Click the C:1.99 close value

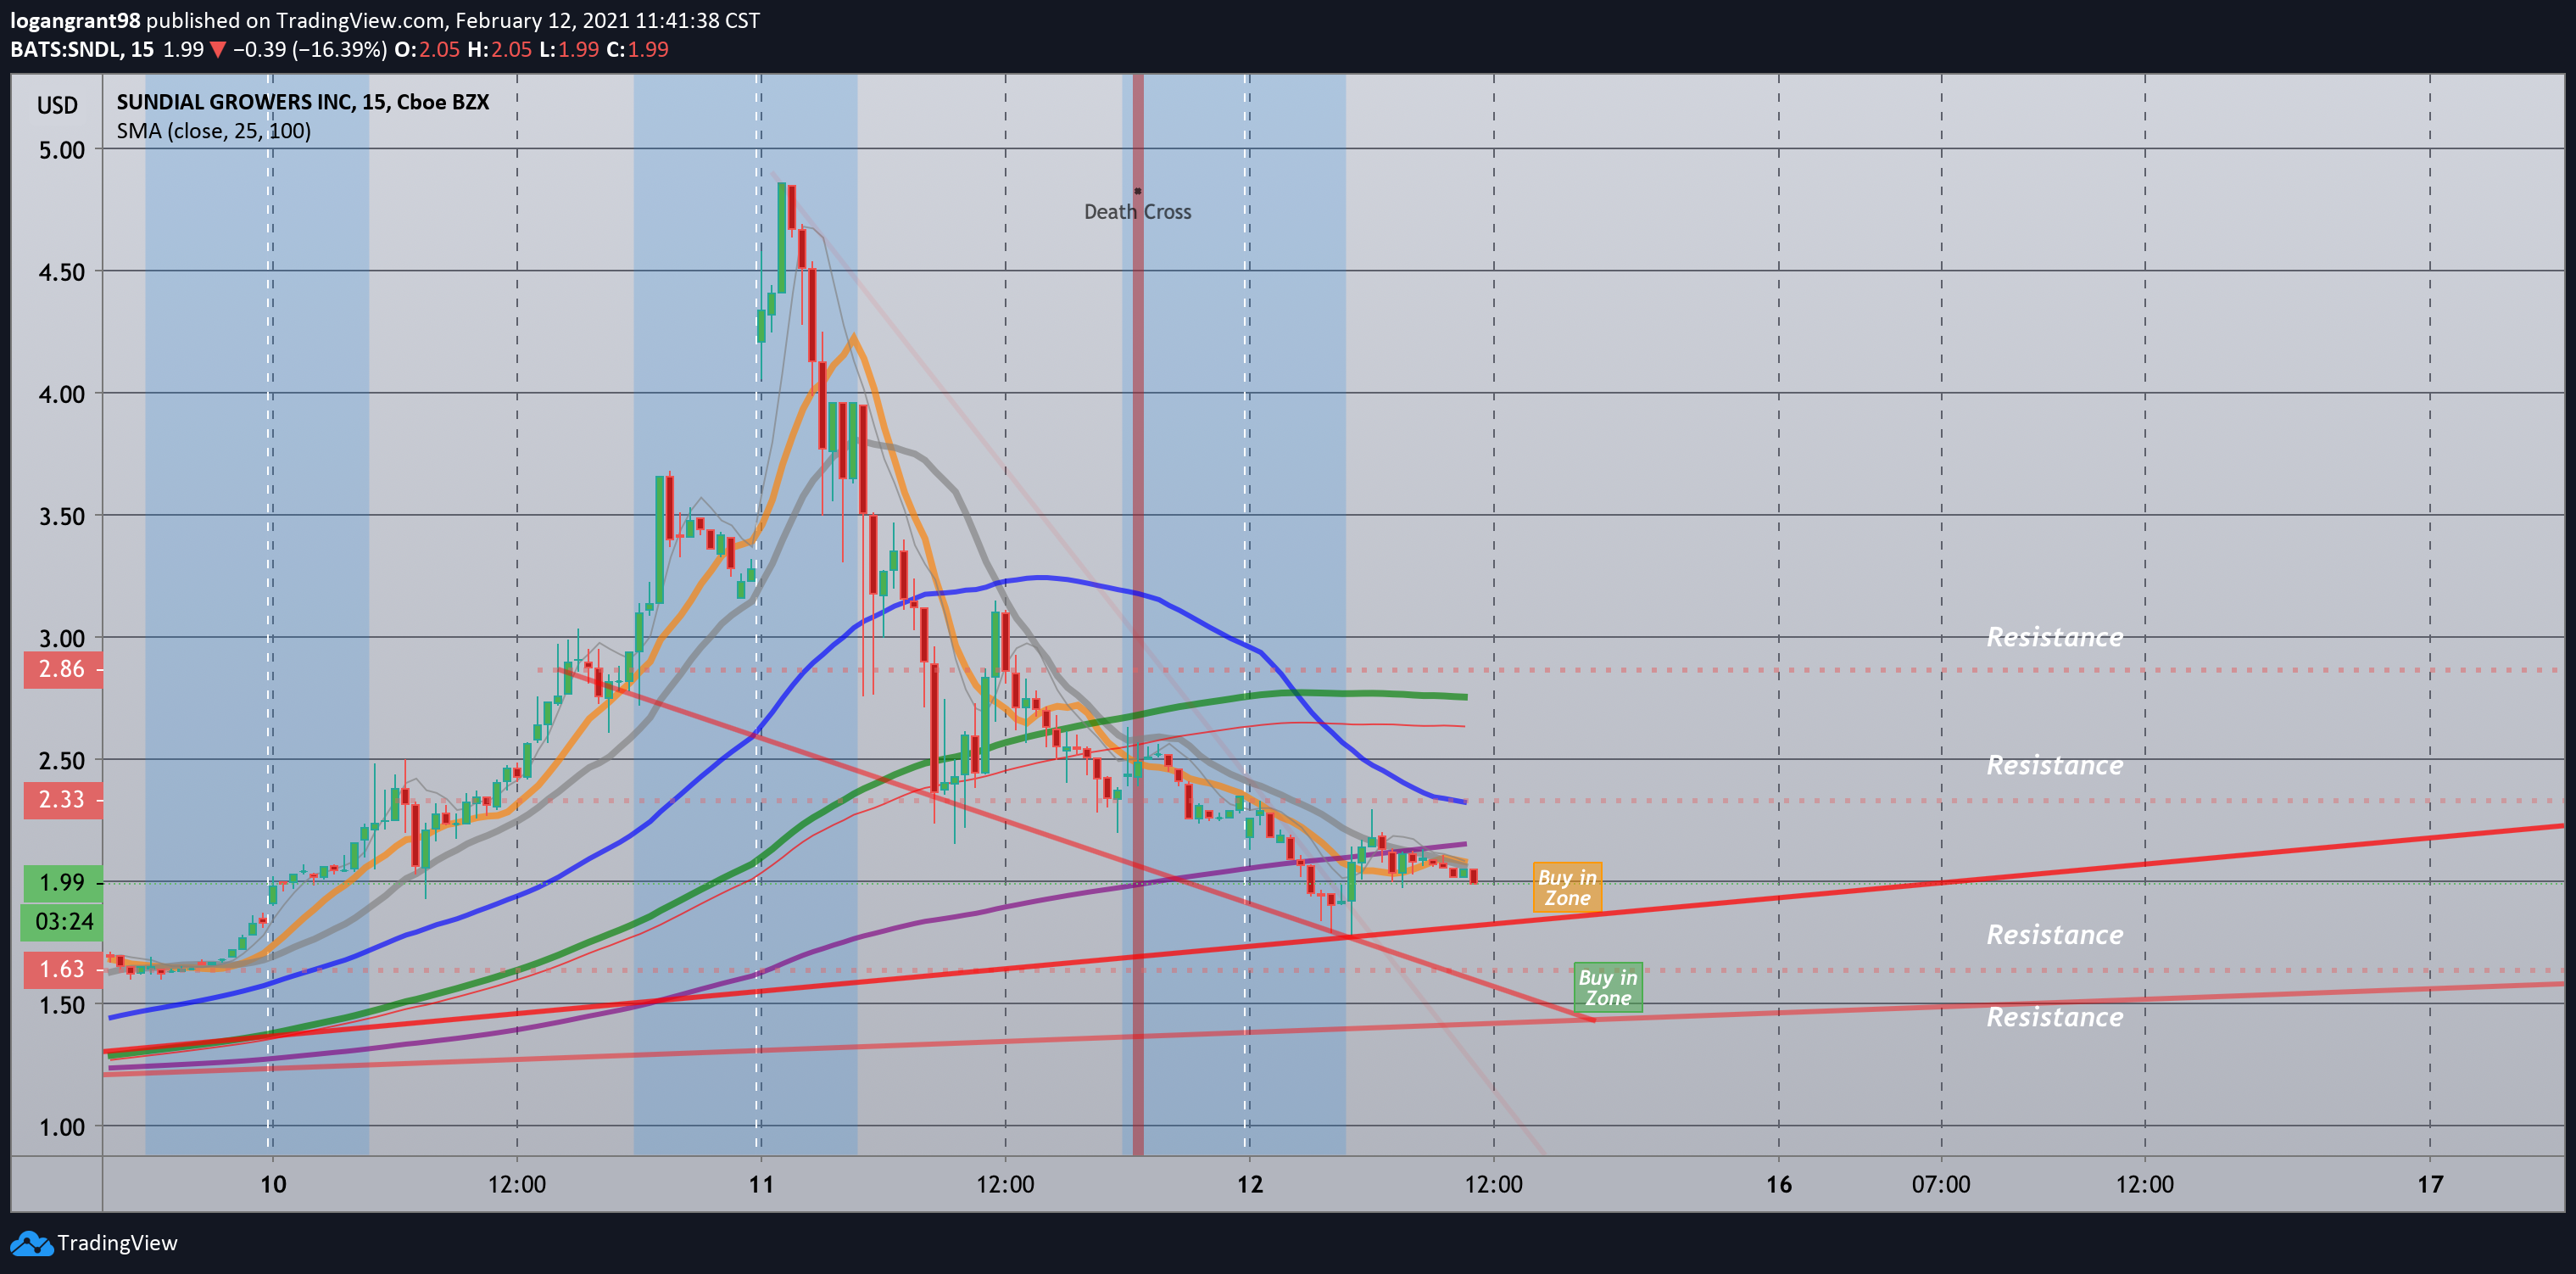pyautogui.click(x=638, y=50)
